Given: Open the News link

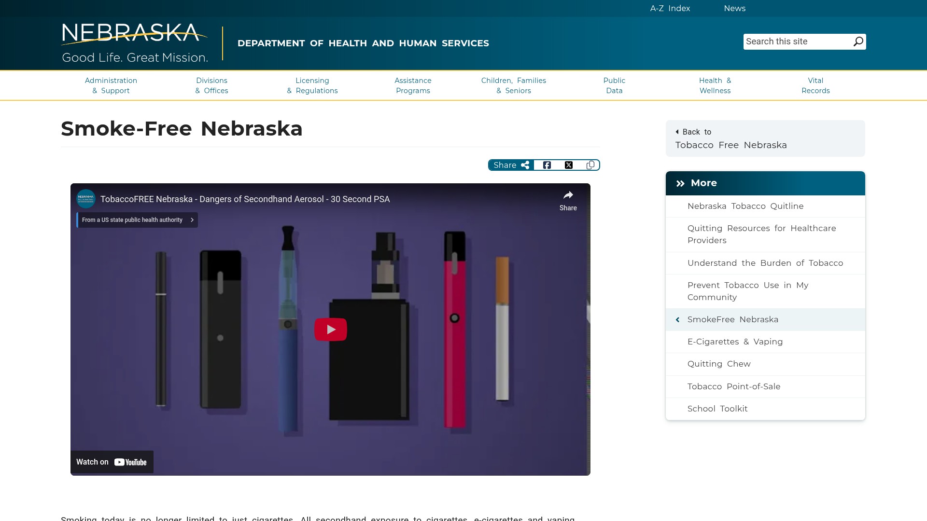Looking at the screenshot, I should 734,8.
